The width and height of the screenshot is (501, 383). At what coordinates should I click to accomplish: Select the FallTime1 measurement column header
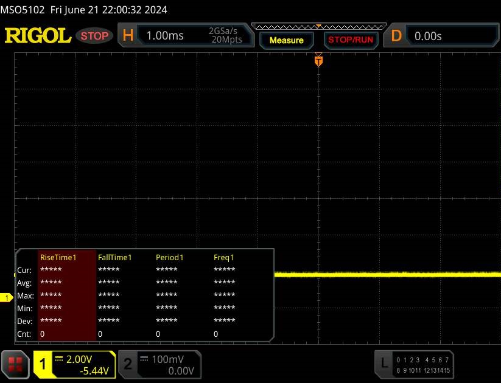[x=114, y=258]
